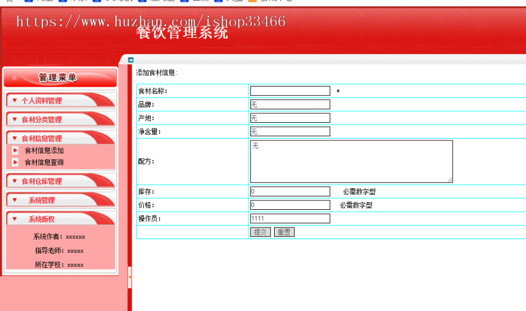The image size is (526, 311).
Task: Focus the 品牌 input field
Action: click(290, 104)
